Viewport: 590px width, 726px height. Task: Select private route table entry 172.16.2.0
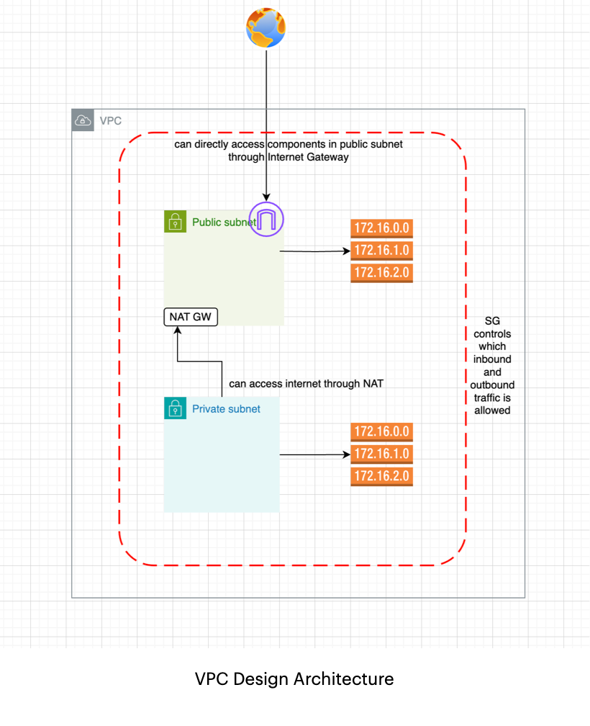click(x=381, y=477)
